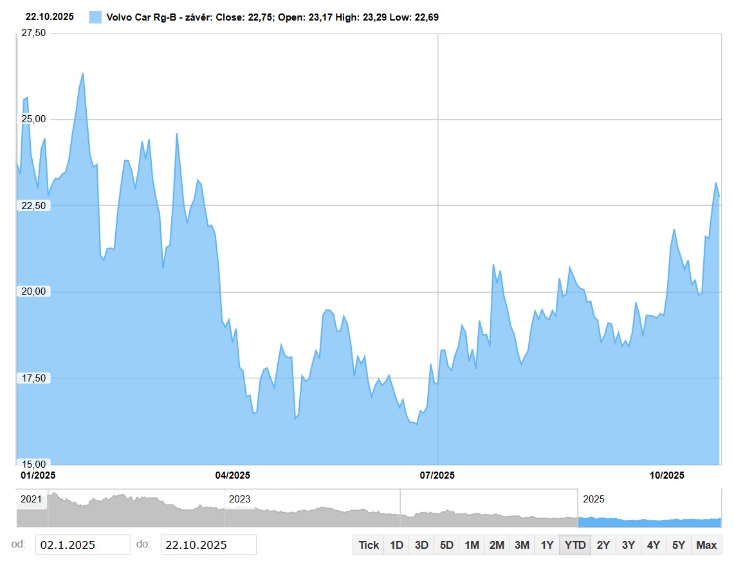734x570 pixels.
Task: Select the Tick time range button
Action: (x=369, y=545)
